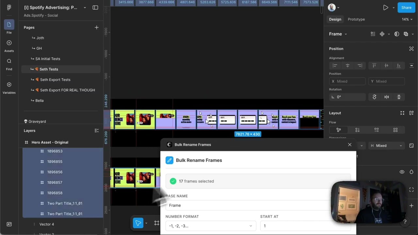This screenshot has height=235, width=418.
Task: Select grid flow option
Action: tap(395, 130)
